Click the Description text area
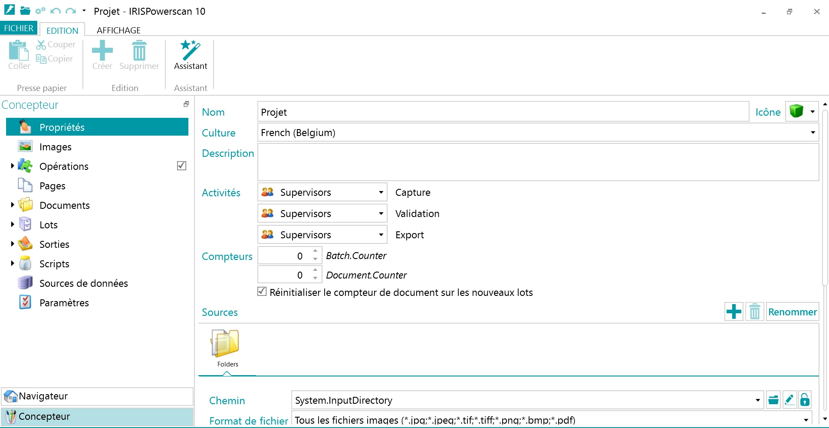 (538, 162)
